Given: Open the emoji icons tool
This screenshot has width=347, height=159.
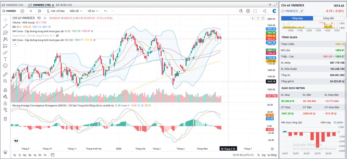Looking at the screenshot, I should [x=5, y=66].
